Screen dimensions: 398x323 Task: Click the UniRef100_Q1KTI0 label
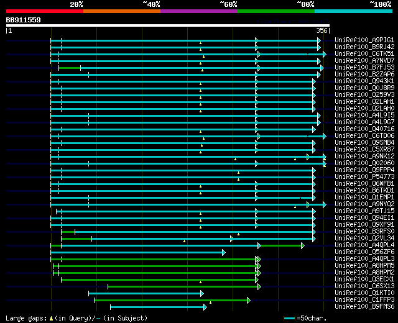click(x=364, y=293)
